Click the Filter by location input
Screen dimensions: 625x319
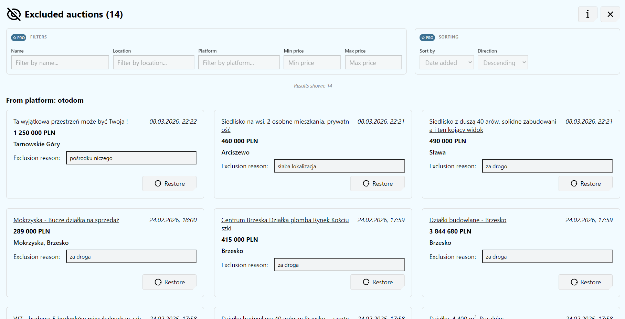(x=153, y=62)
